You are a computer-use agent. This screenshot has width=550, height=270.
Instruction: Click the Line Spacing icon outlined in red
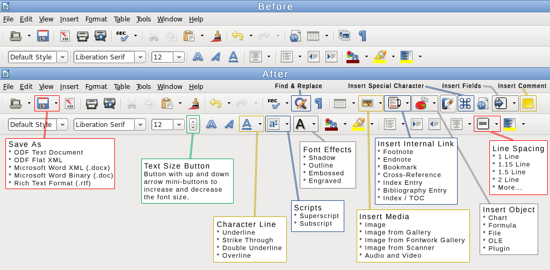point(483,124)
